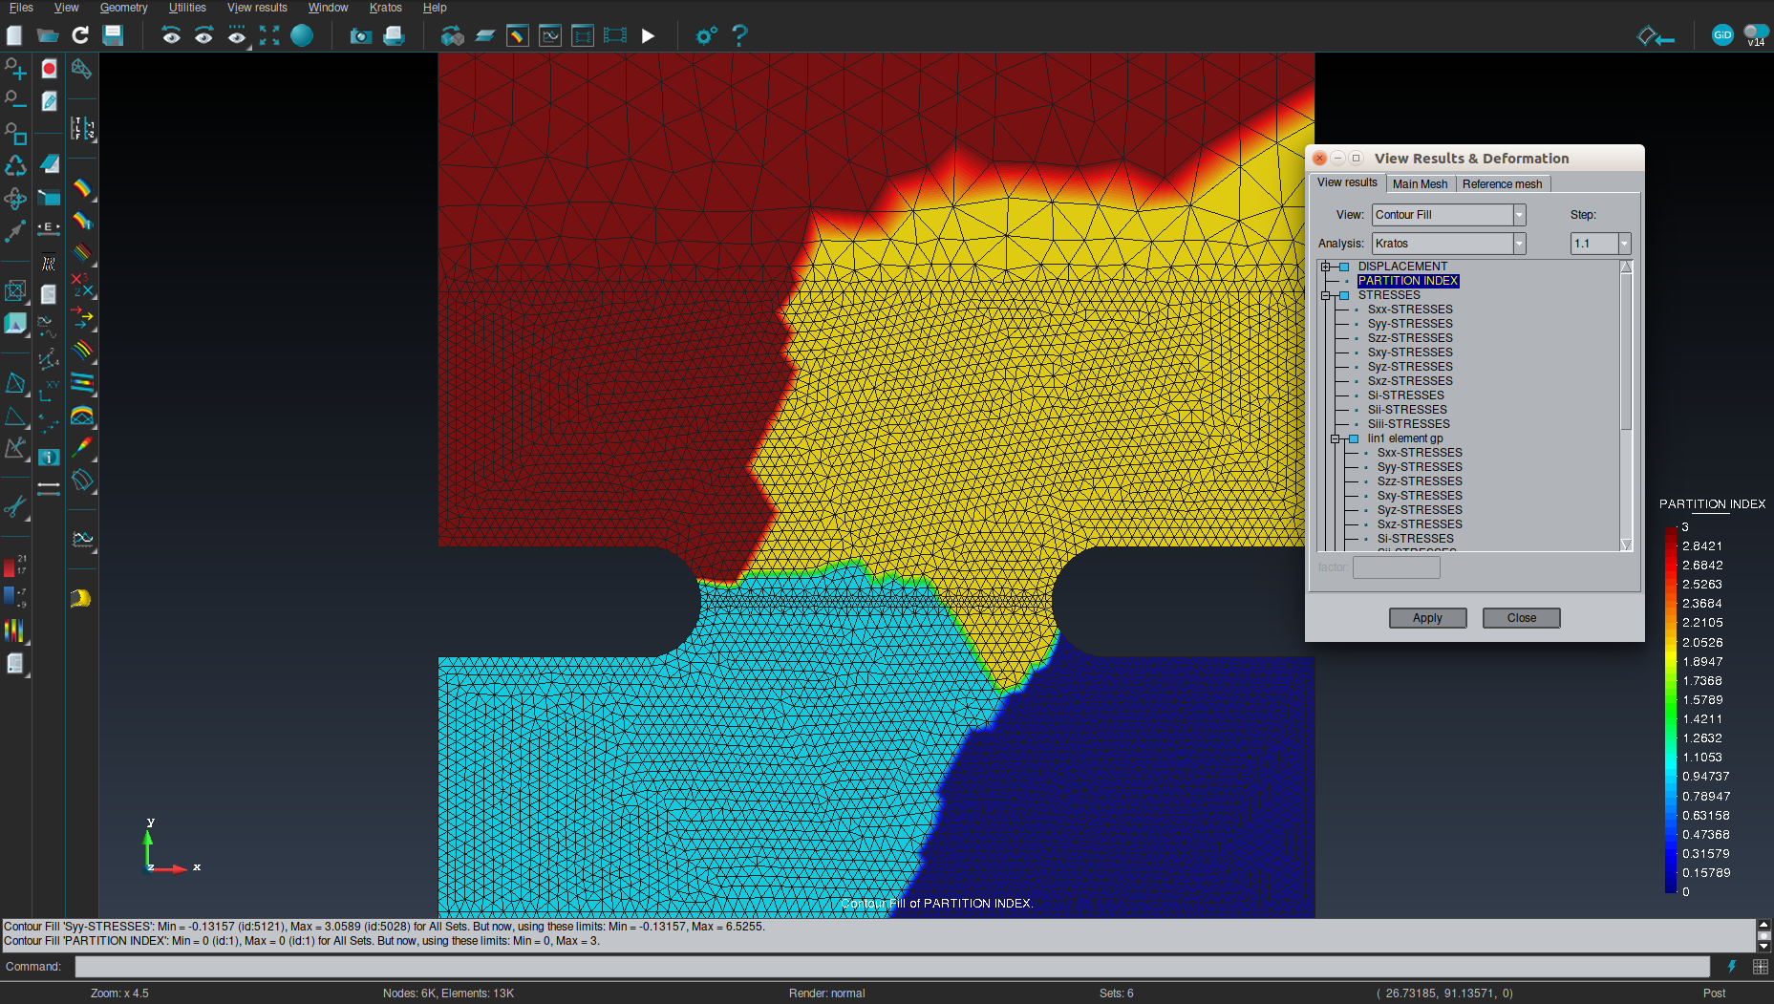The image size is (1774, 1004).
Task: Click the Deform mesh icon
Action: (82, 481)
